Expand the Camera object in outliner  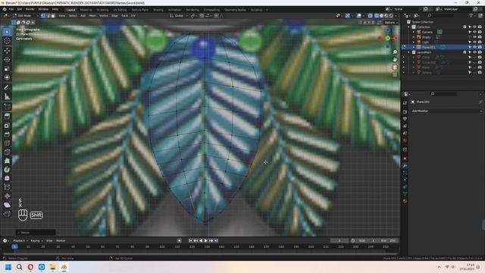pyautogui.click(x=414, y=32)
